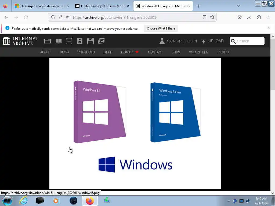The height and width of the screenshot is (206, 275).
Task: Open tracking protection shield icon
Action: tap(53, 17)
